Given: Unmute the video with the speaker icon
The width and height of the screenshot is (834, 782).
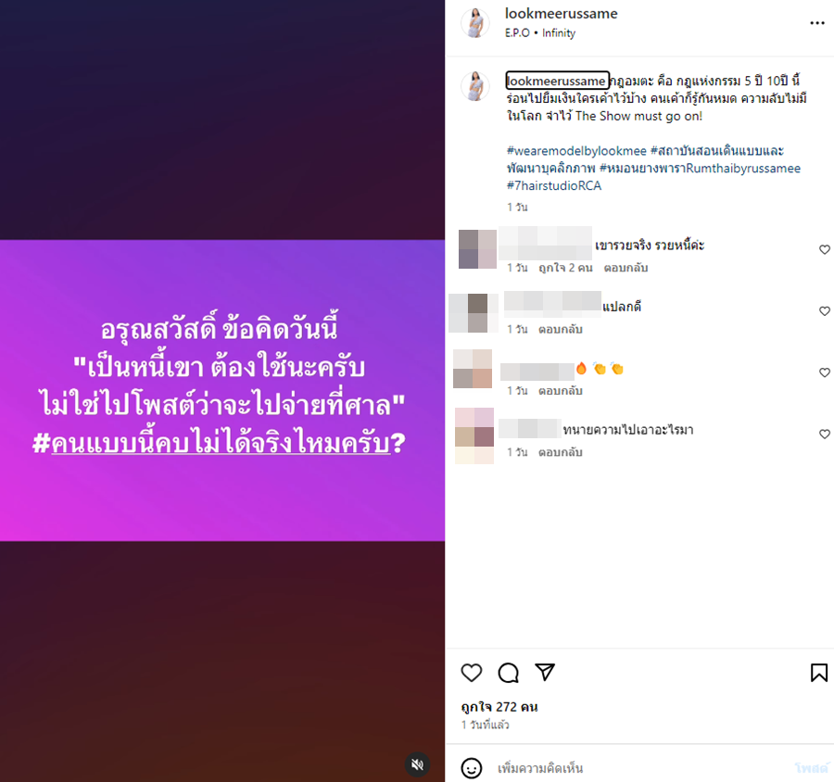Looking at the screenshot, I should pyautogui.click(x=418, y=764).
